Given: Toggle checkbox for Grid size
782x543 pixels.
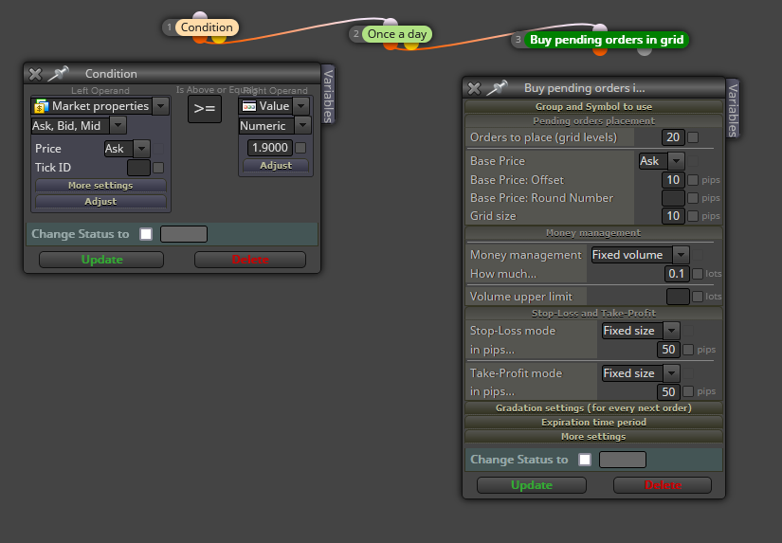Looking at the screenshot, I should [x=693, y=216].
